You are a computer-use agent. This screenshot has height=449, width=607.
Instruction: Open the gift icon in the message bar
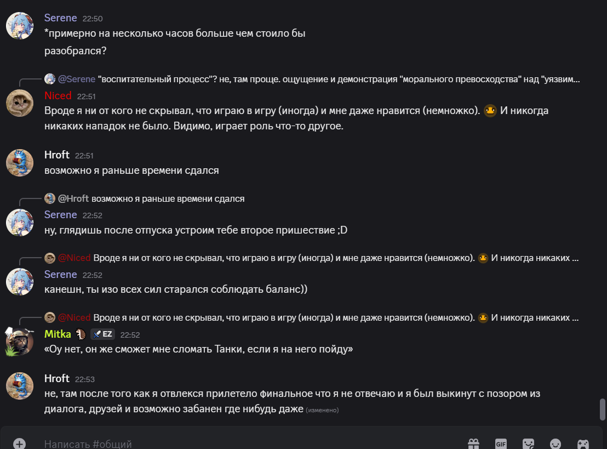coord(473,444)
